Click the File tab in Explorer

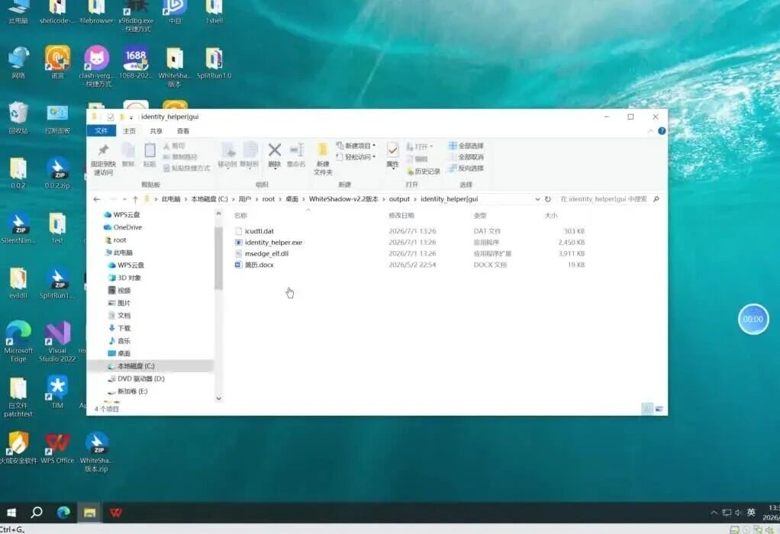[102, 130]
